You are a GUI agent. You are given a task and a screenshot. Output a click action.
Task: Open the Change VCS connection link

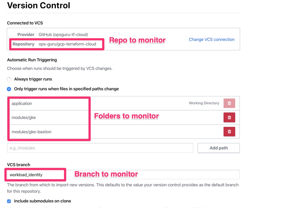click(x=211, y=39)
